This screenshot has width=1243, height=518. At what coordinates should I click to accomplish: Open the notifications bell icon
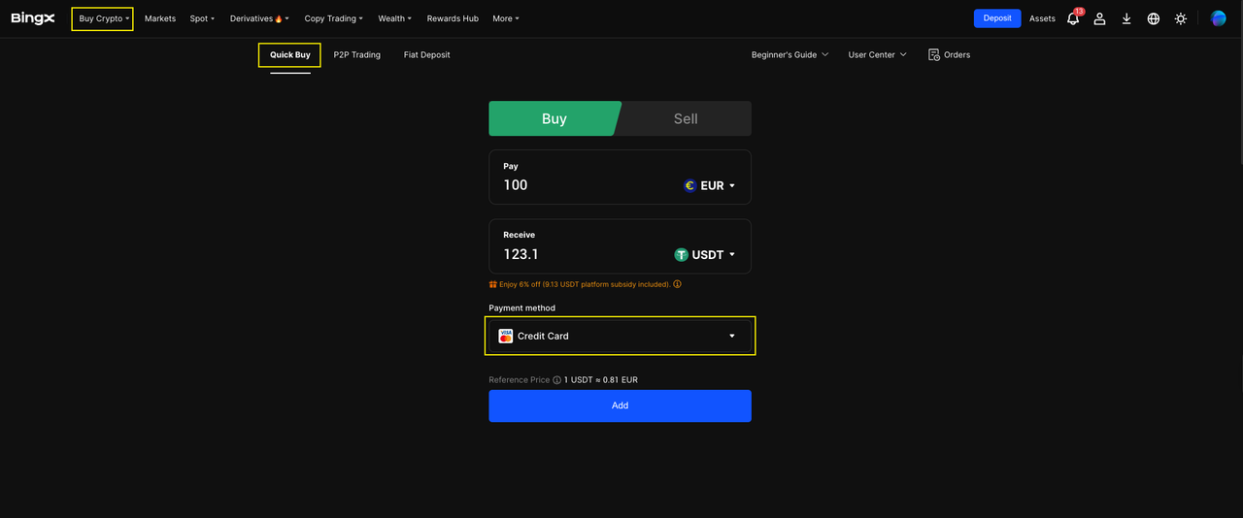(1073, 18)
